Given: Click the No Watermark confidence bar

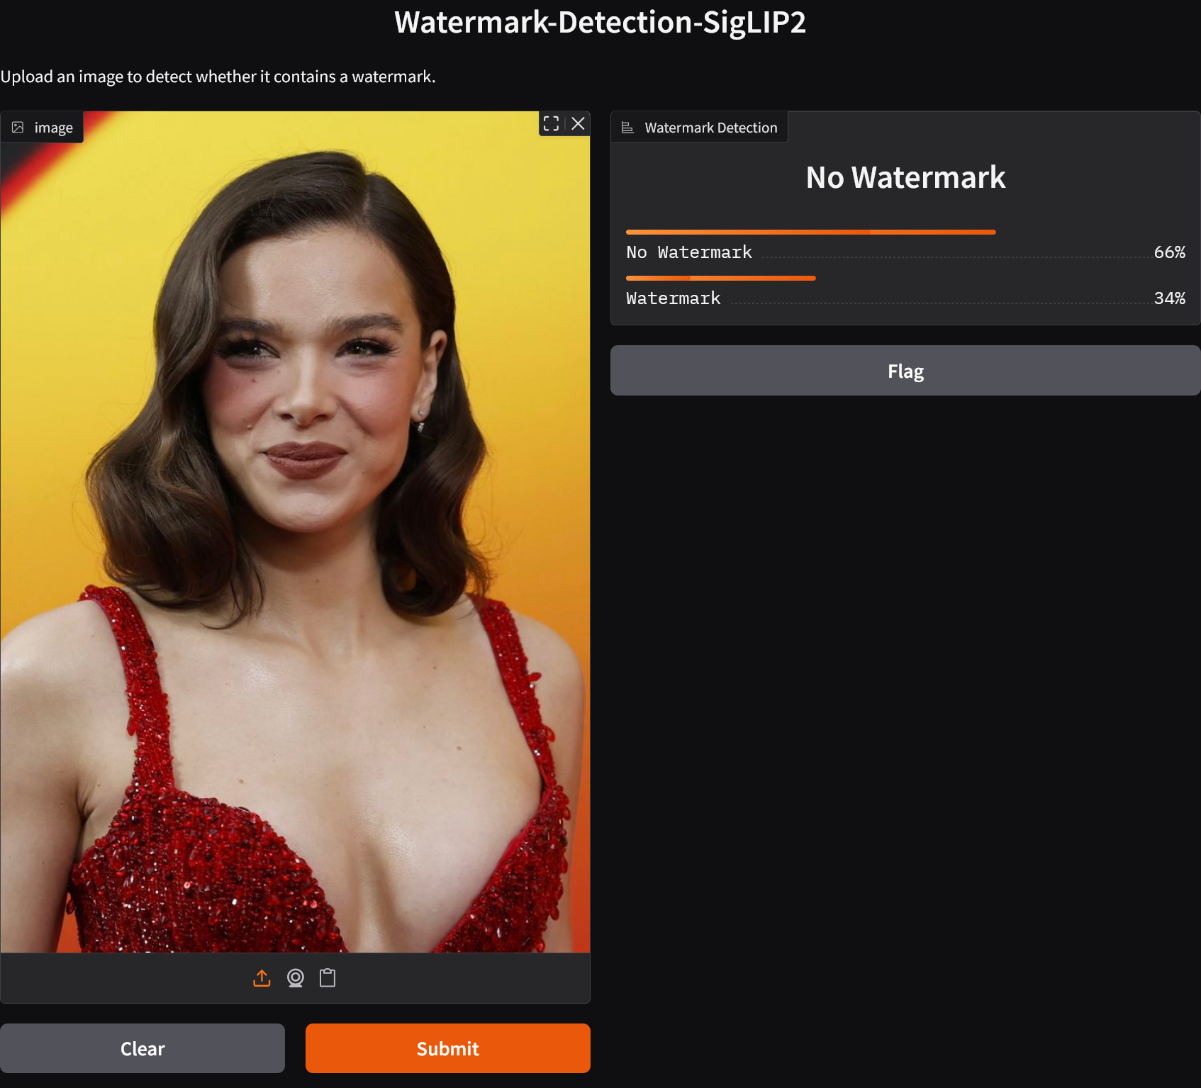Looking at the screenshot, I should click(x=810, y=232).
